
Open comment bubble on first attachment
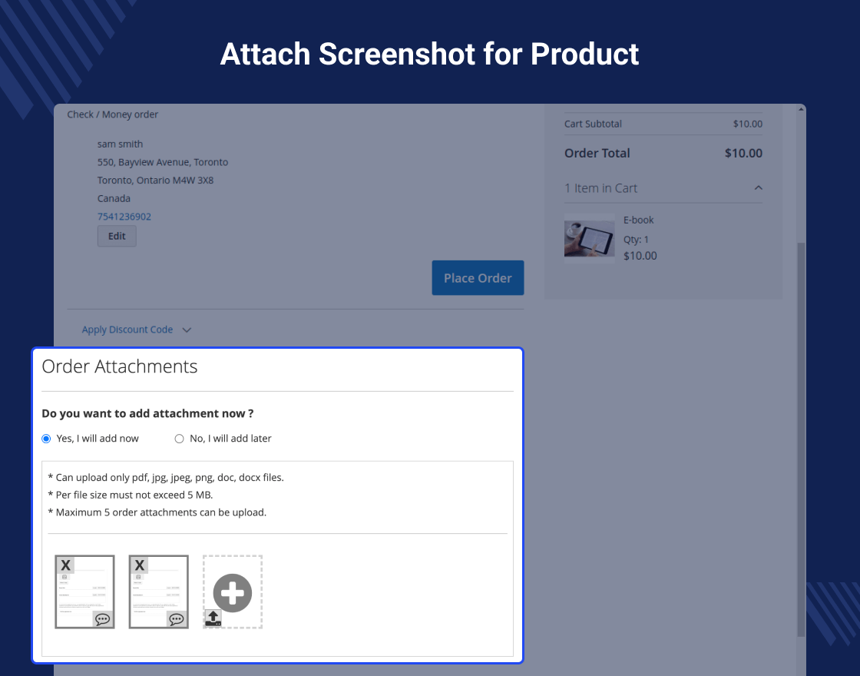[x=103, y=619]
